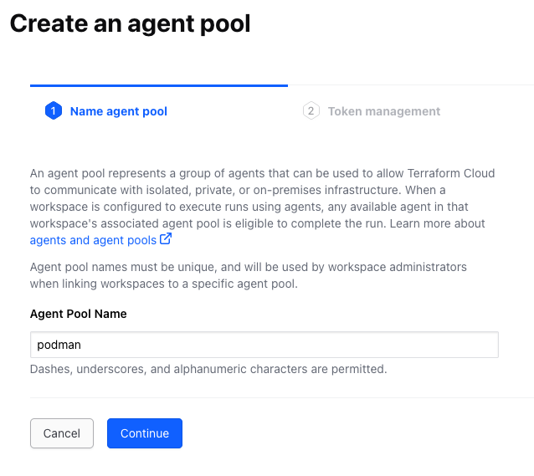
Task: Click the Create an agent pool heading
Action: pyautogui.click(x=130, y=23)
